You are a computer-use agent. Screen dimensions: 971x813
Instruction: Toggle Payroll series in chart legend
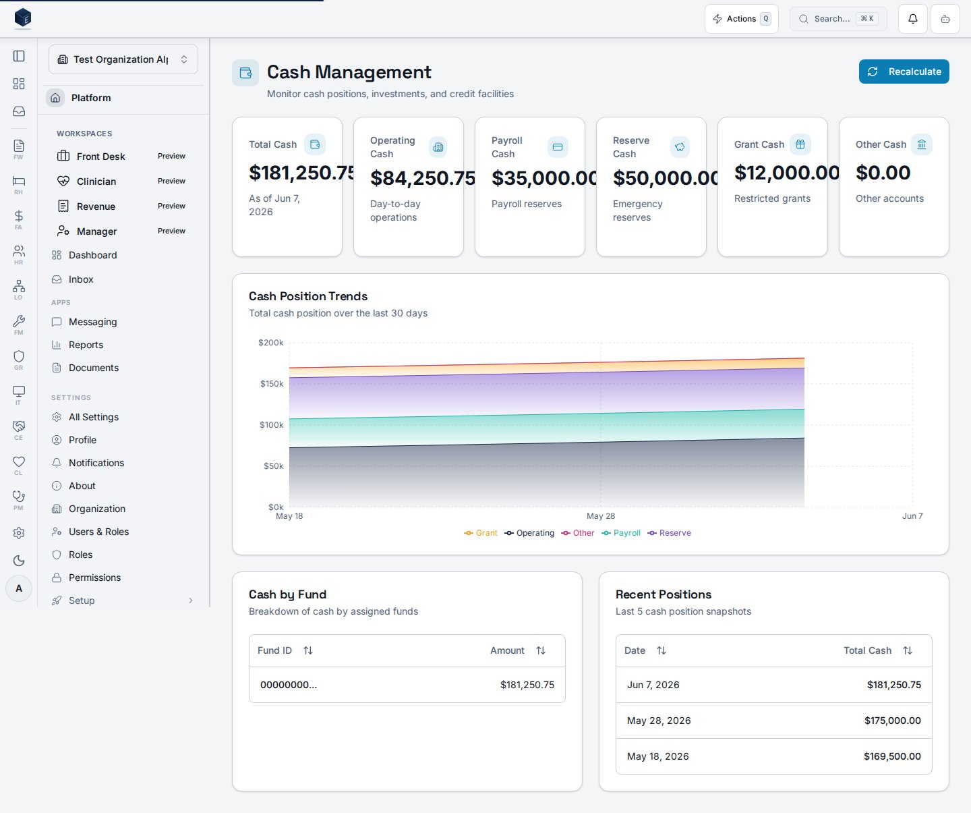[621, 533]
